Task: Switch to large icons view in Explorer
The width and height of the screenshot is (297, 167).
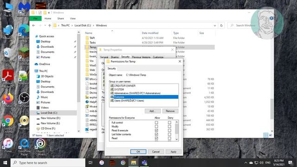Action: tap(271, 135)
